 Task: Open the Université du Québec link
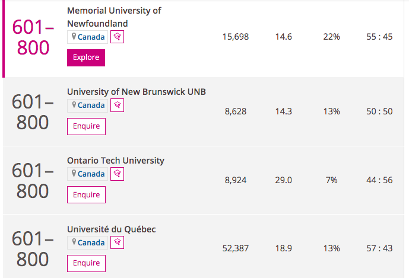tap(112, 229)
